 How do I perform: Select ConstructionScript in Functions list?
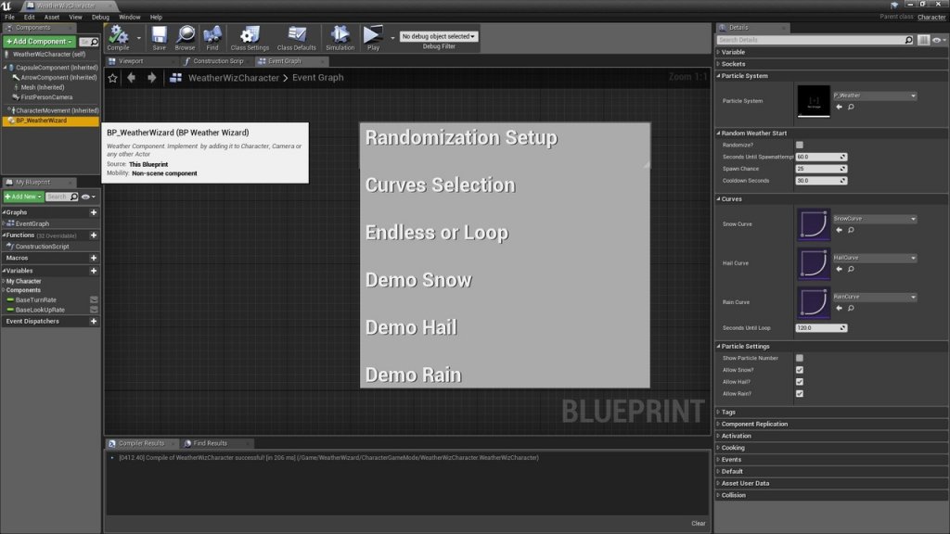pyautogui.click(x=42, y=247)
